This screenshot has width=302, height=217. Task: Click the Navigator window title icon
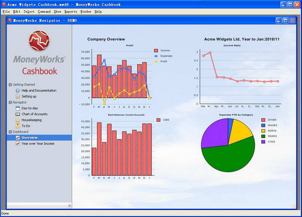10,20
